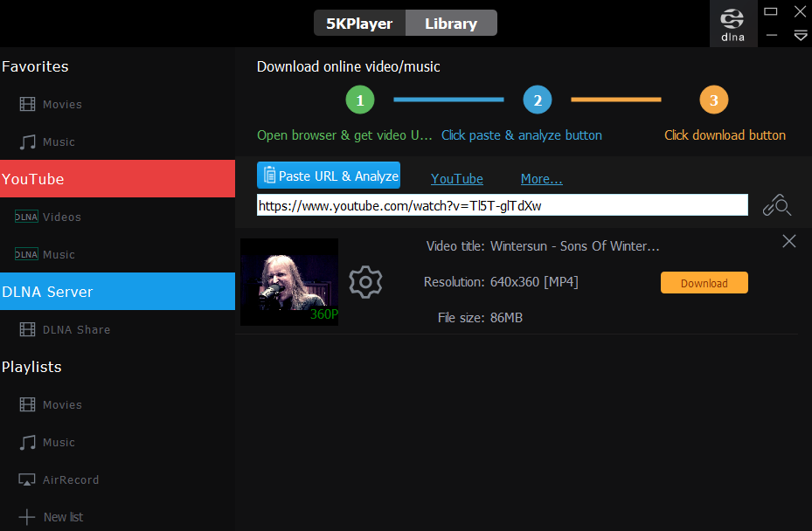The width and height of the screenshot is (812, 531).
Task: Create a New list
Action: 63,517
